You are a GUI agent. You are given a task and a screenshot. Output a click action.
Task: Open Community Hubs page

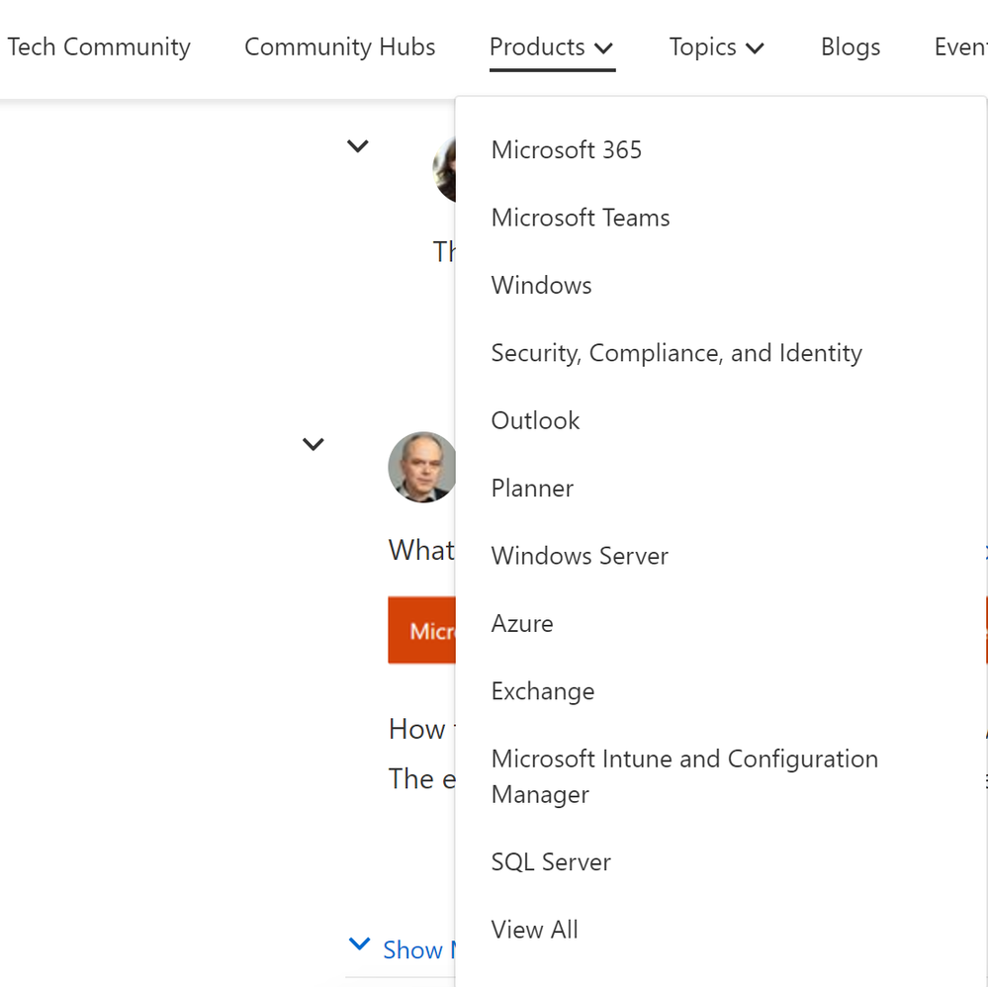339,47
